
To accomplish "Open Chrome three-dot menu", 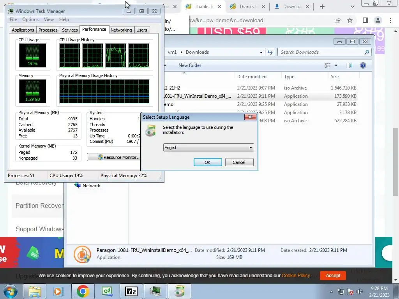I will (x=390, y=20).
